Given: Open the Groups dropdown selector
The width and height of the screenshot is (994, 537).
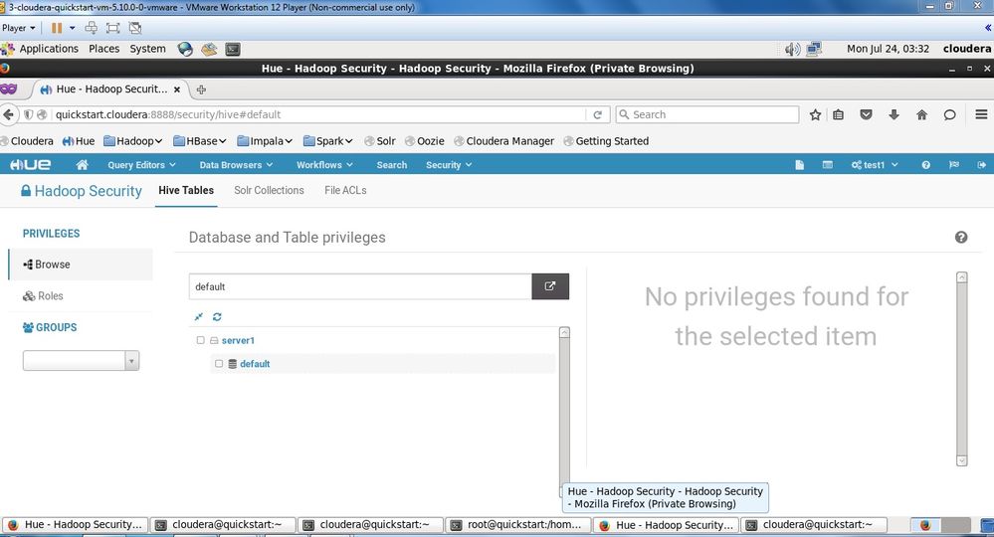Looking at the screenshot, I should pyautogui.click(x=81, y=361).
